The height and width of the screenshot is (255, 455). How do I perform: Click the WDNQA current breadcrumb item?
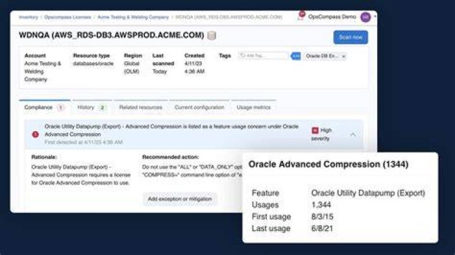pyautogui.click(x=229, y=18)
